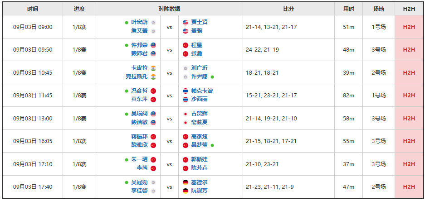
Task: Click the green winner dot beside 叶宏蔚
Action: [x=126, y=23]
